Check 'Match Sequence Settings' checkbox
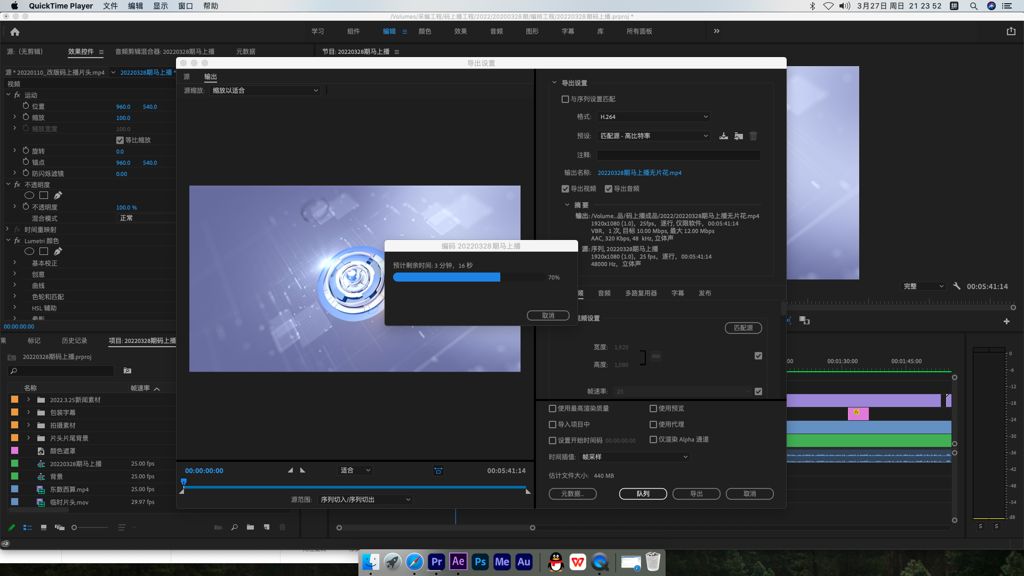 565,99
